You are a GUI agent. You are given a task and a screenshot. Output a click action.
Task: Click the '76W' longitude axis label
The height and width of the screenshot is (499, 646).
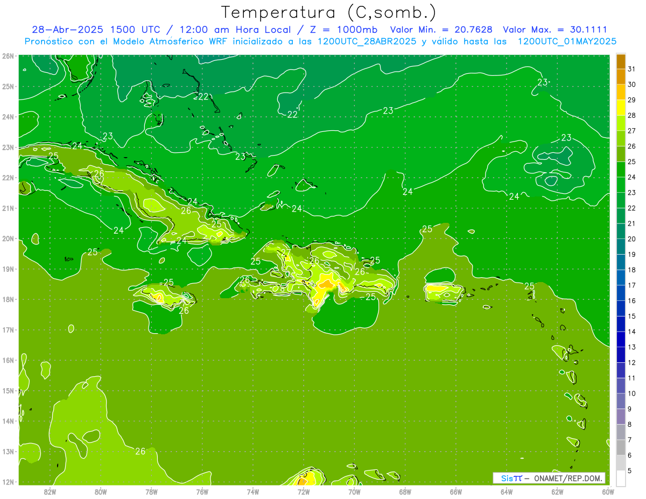pos(202,491)
